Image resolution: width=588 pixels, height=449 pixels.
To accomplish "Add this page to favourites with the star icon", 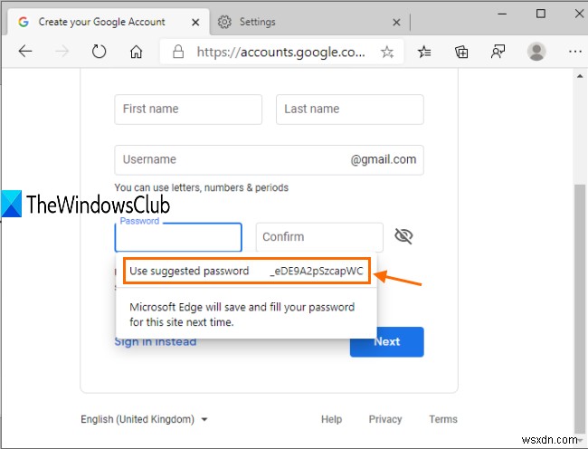I will pyautogui.click(x=387, y=52).
